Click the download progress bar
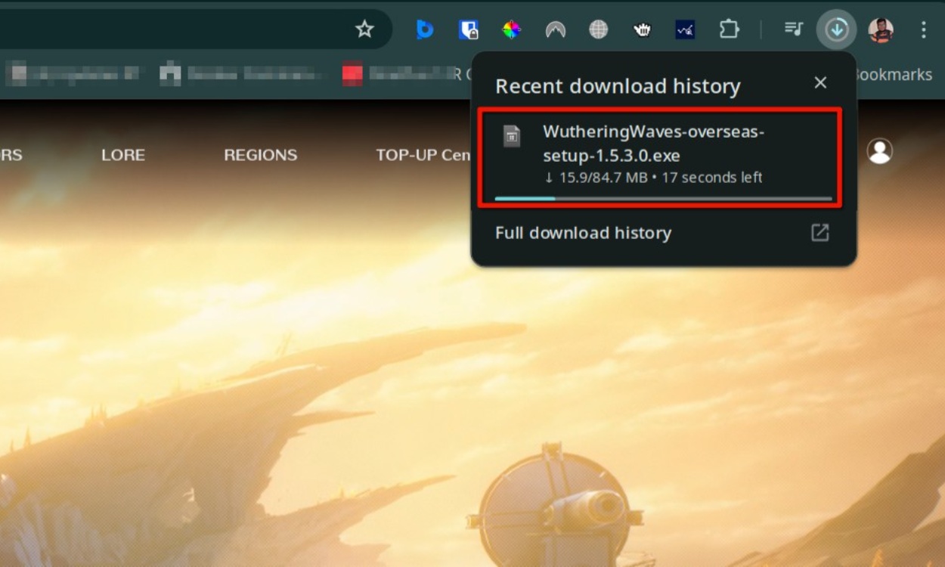 663,199
